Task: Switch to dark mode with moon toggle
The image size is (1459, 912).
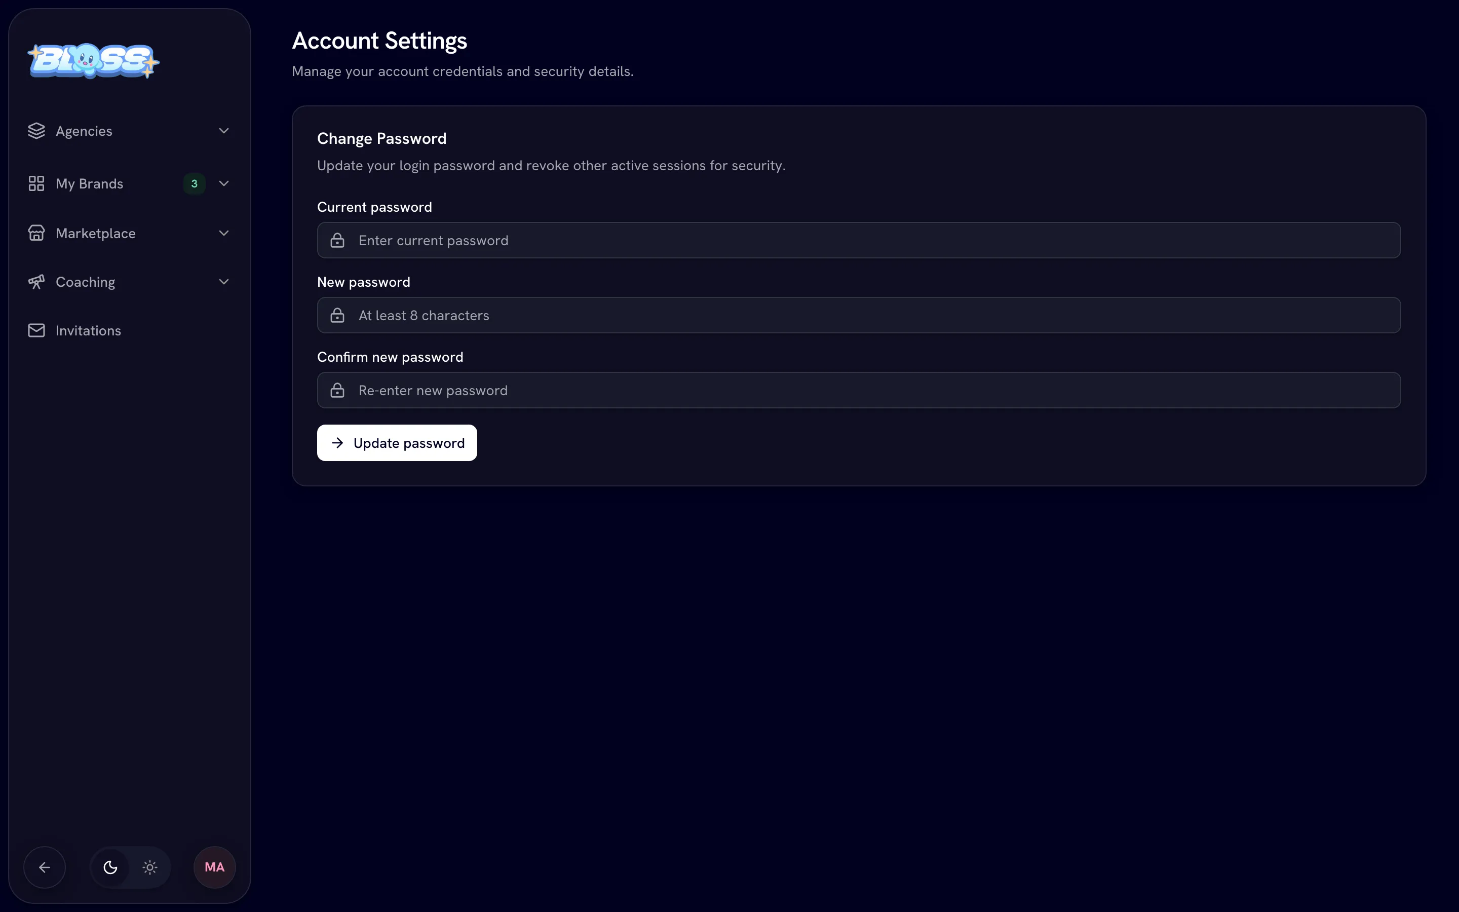Action: point(110,867)
